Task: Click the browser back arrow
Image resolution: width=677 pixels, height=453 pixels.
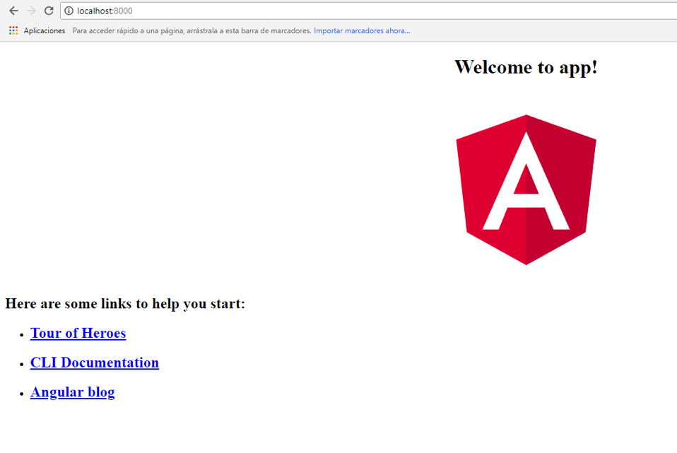Action: point(13,11)
